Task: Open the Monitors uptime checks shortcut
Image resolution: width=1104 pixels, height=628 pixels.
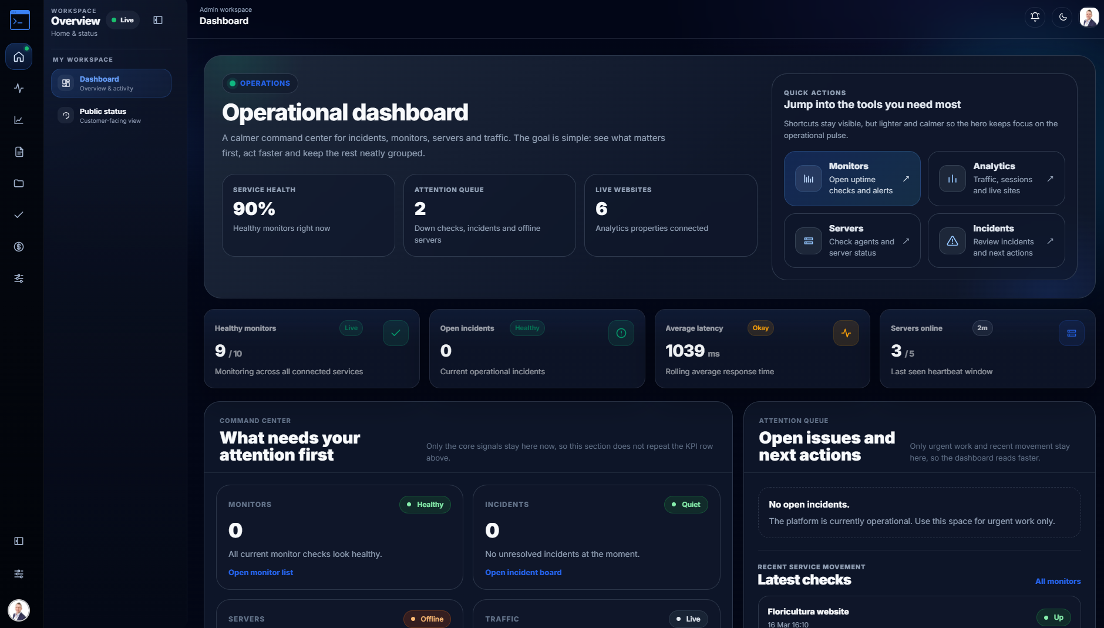Action: coord(852,179)
